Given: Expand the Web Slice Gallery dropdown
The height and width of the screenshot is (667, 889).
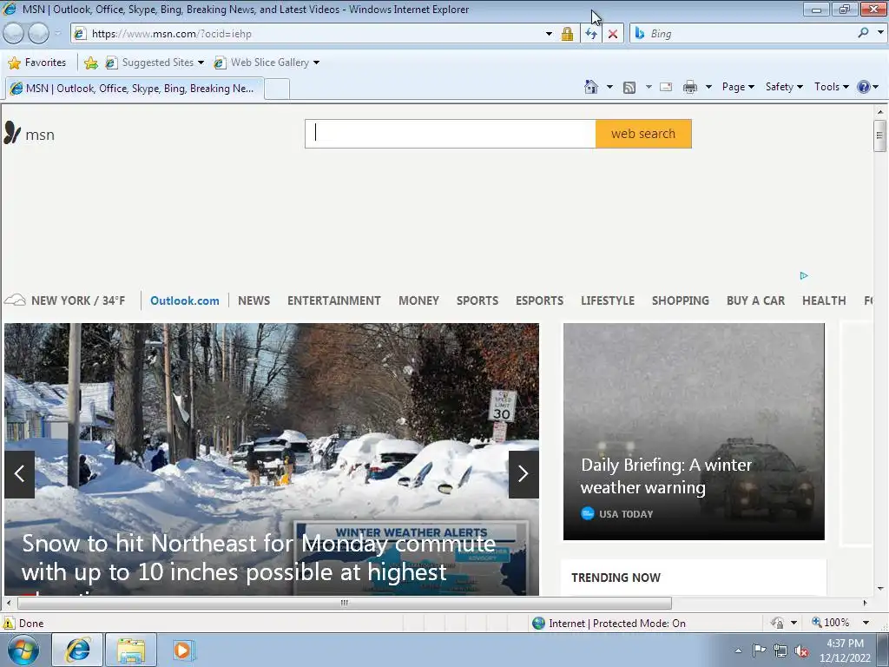Looking at the screenshot, I should (x=316, y=63).
